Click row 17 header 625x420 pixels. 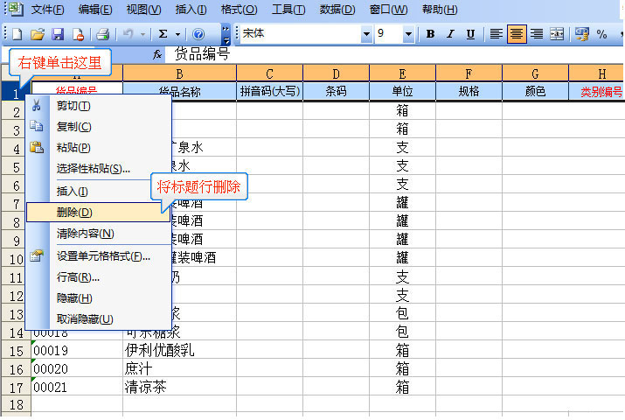(x=15, y=387)
